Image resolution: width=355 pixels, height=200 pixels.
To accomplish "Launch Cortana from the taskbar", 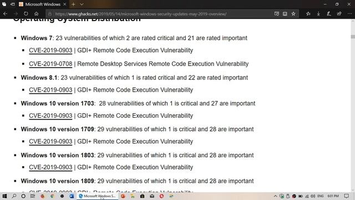I will [23, 196].
